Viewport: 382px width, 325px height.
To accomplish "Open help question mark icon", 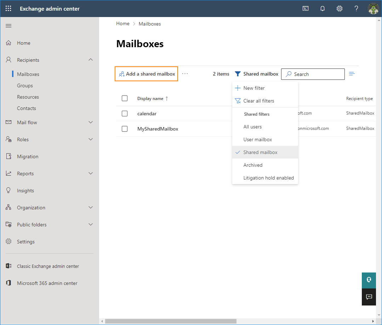I will 356,9.
